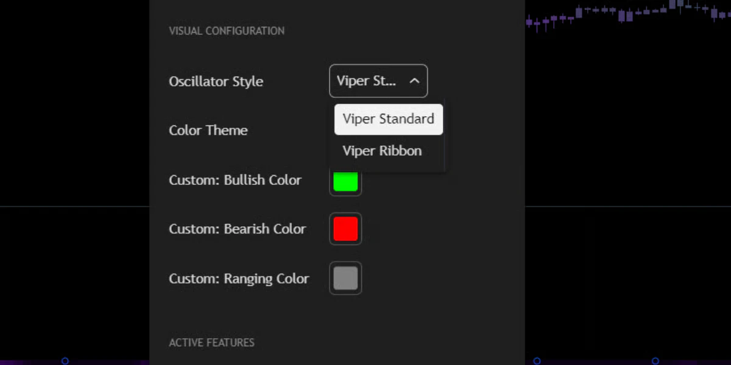Click the VISUAL CONFIGURATION heading
The height and width of the screenshot is (365, 731).
click(x=227, y=30)
